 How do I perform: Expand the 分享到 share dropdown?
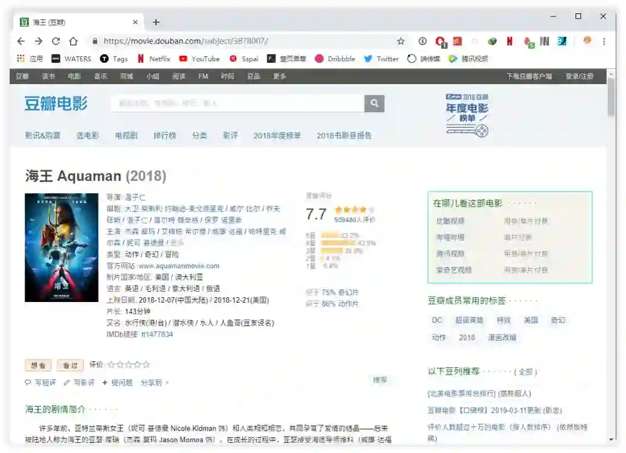pyautogui.click(x=155, y=382)
